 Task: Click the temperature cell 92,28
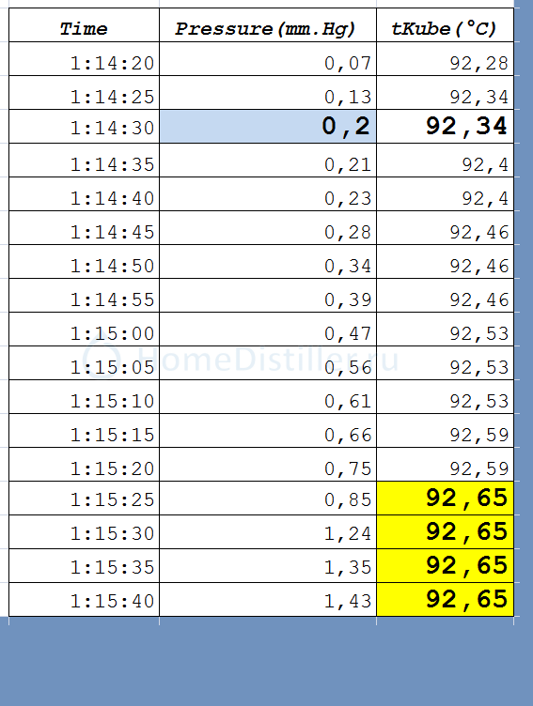click(445, 59)
